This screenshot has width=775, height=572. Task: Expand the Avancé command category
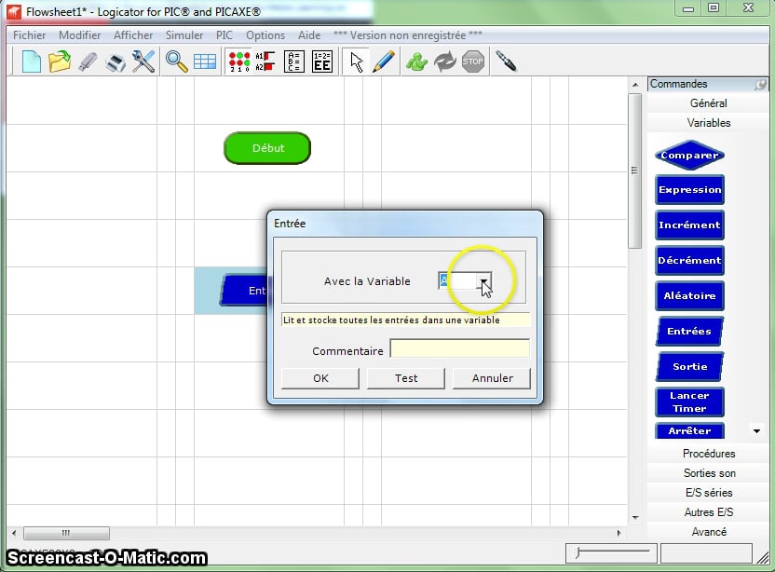coord(708,532)
